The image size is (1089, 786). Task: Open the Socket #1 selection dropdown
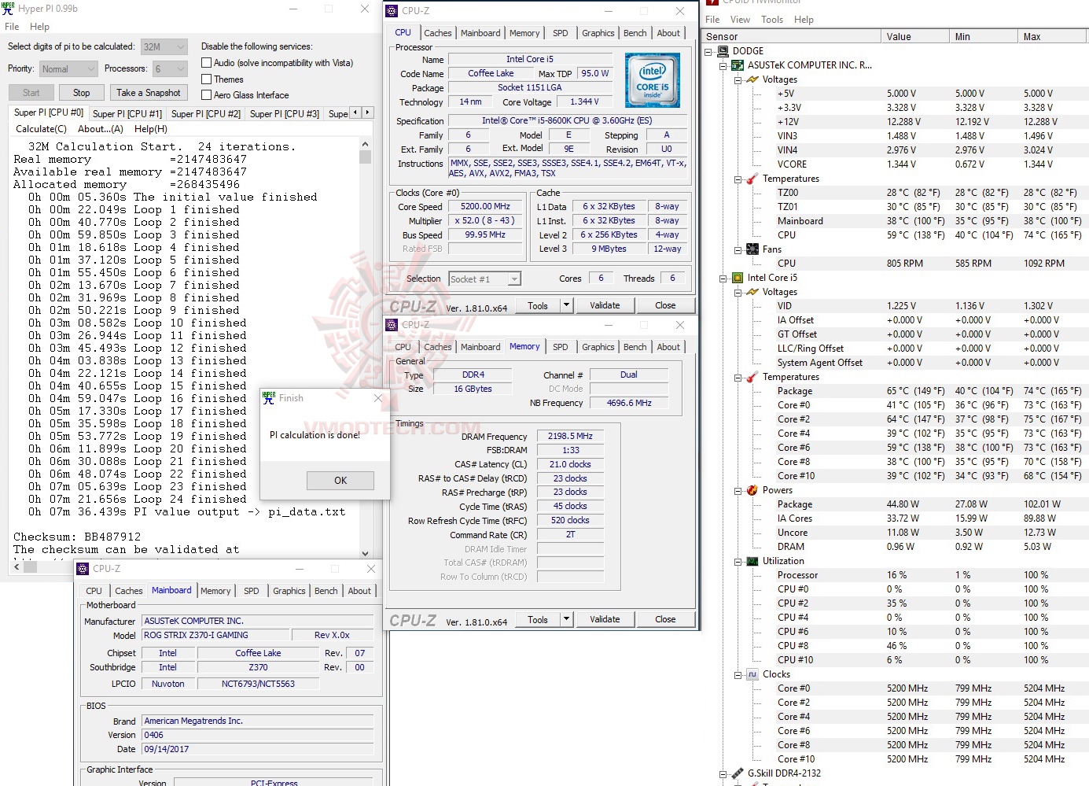484,279
